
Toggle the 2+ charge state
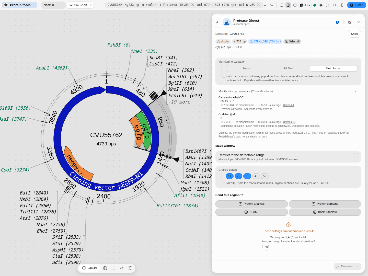(x=238, y=176)
